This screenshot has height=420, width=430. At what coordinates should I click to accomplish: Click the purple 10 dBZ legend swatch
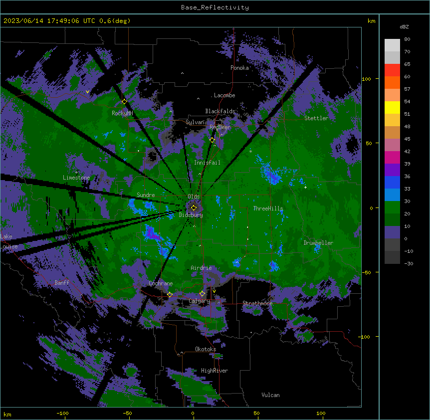pos(392,232)
